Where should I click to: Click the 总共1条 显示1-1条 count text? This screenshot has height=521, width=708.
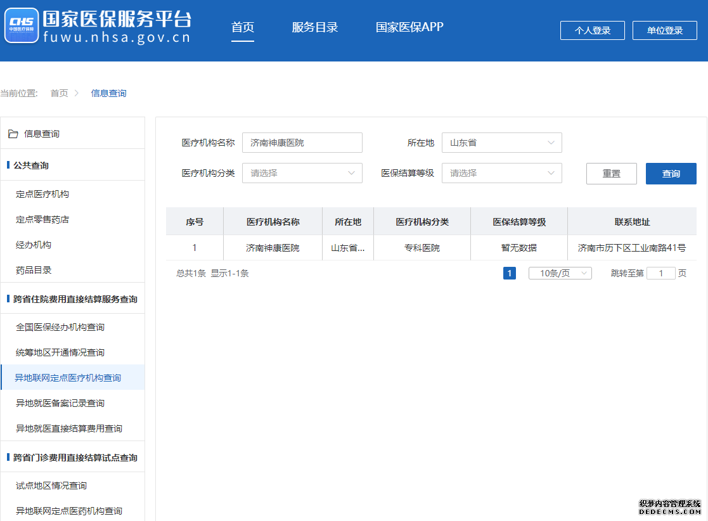212,273
